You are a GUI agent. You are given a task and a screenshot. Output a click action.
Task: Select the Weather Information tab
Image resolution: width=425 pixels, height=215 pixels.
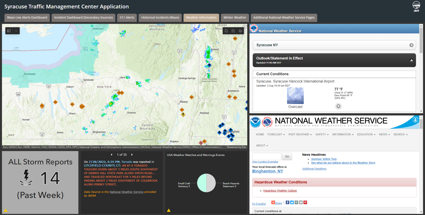point(201,18)
